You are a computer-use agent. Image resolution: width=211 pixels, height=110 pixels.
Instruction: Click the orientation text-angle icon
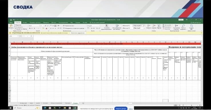(59, 26)
